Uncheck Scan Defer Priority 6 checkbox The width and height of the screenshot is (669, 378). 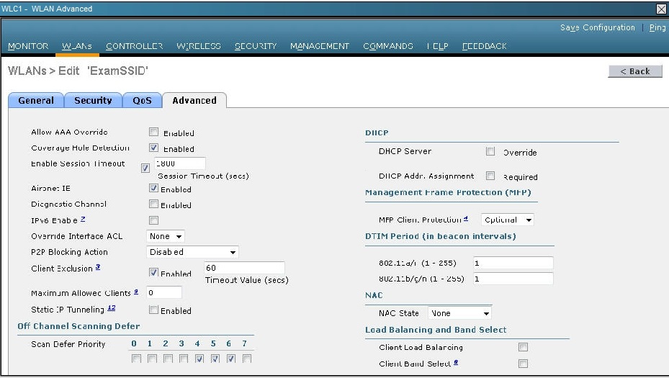pyautogui.click(x=231, y=359)
